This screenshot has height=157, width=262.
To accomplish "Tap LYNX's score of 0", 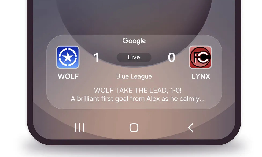I will [172, 57].
